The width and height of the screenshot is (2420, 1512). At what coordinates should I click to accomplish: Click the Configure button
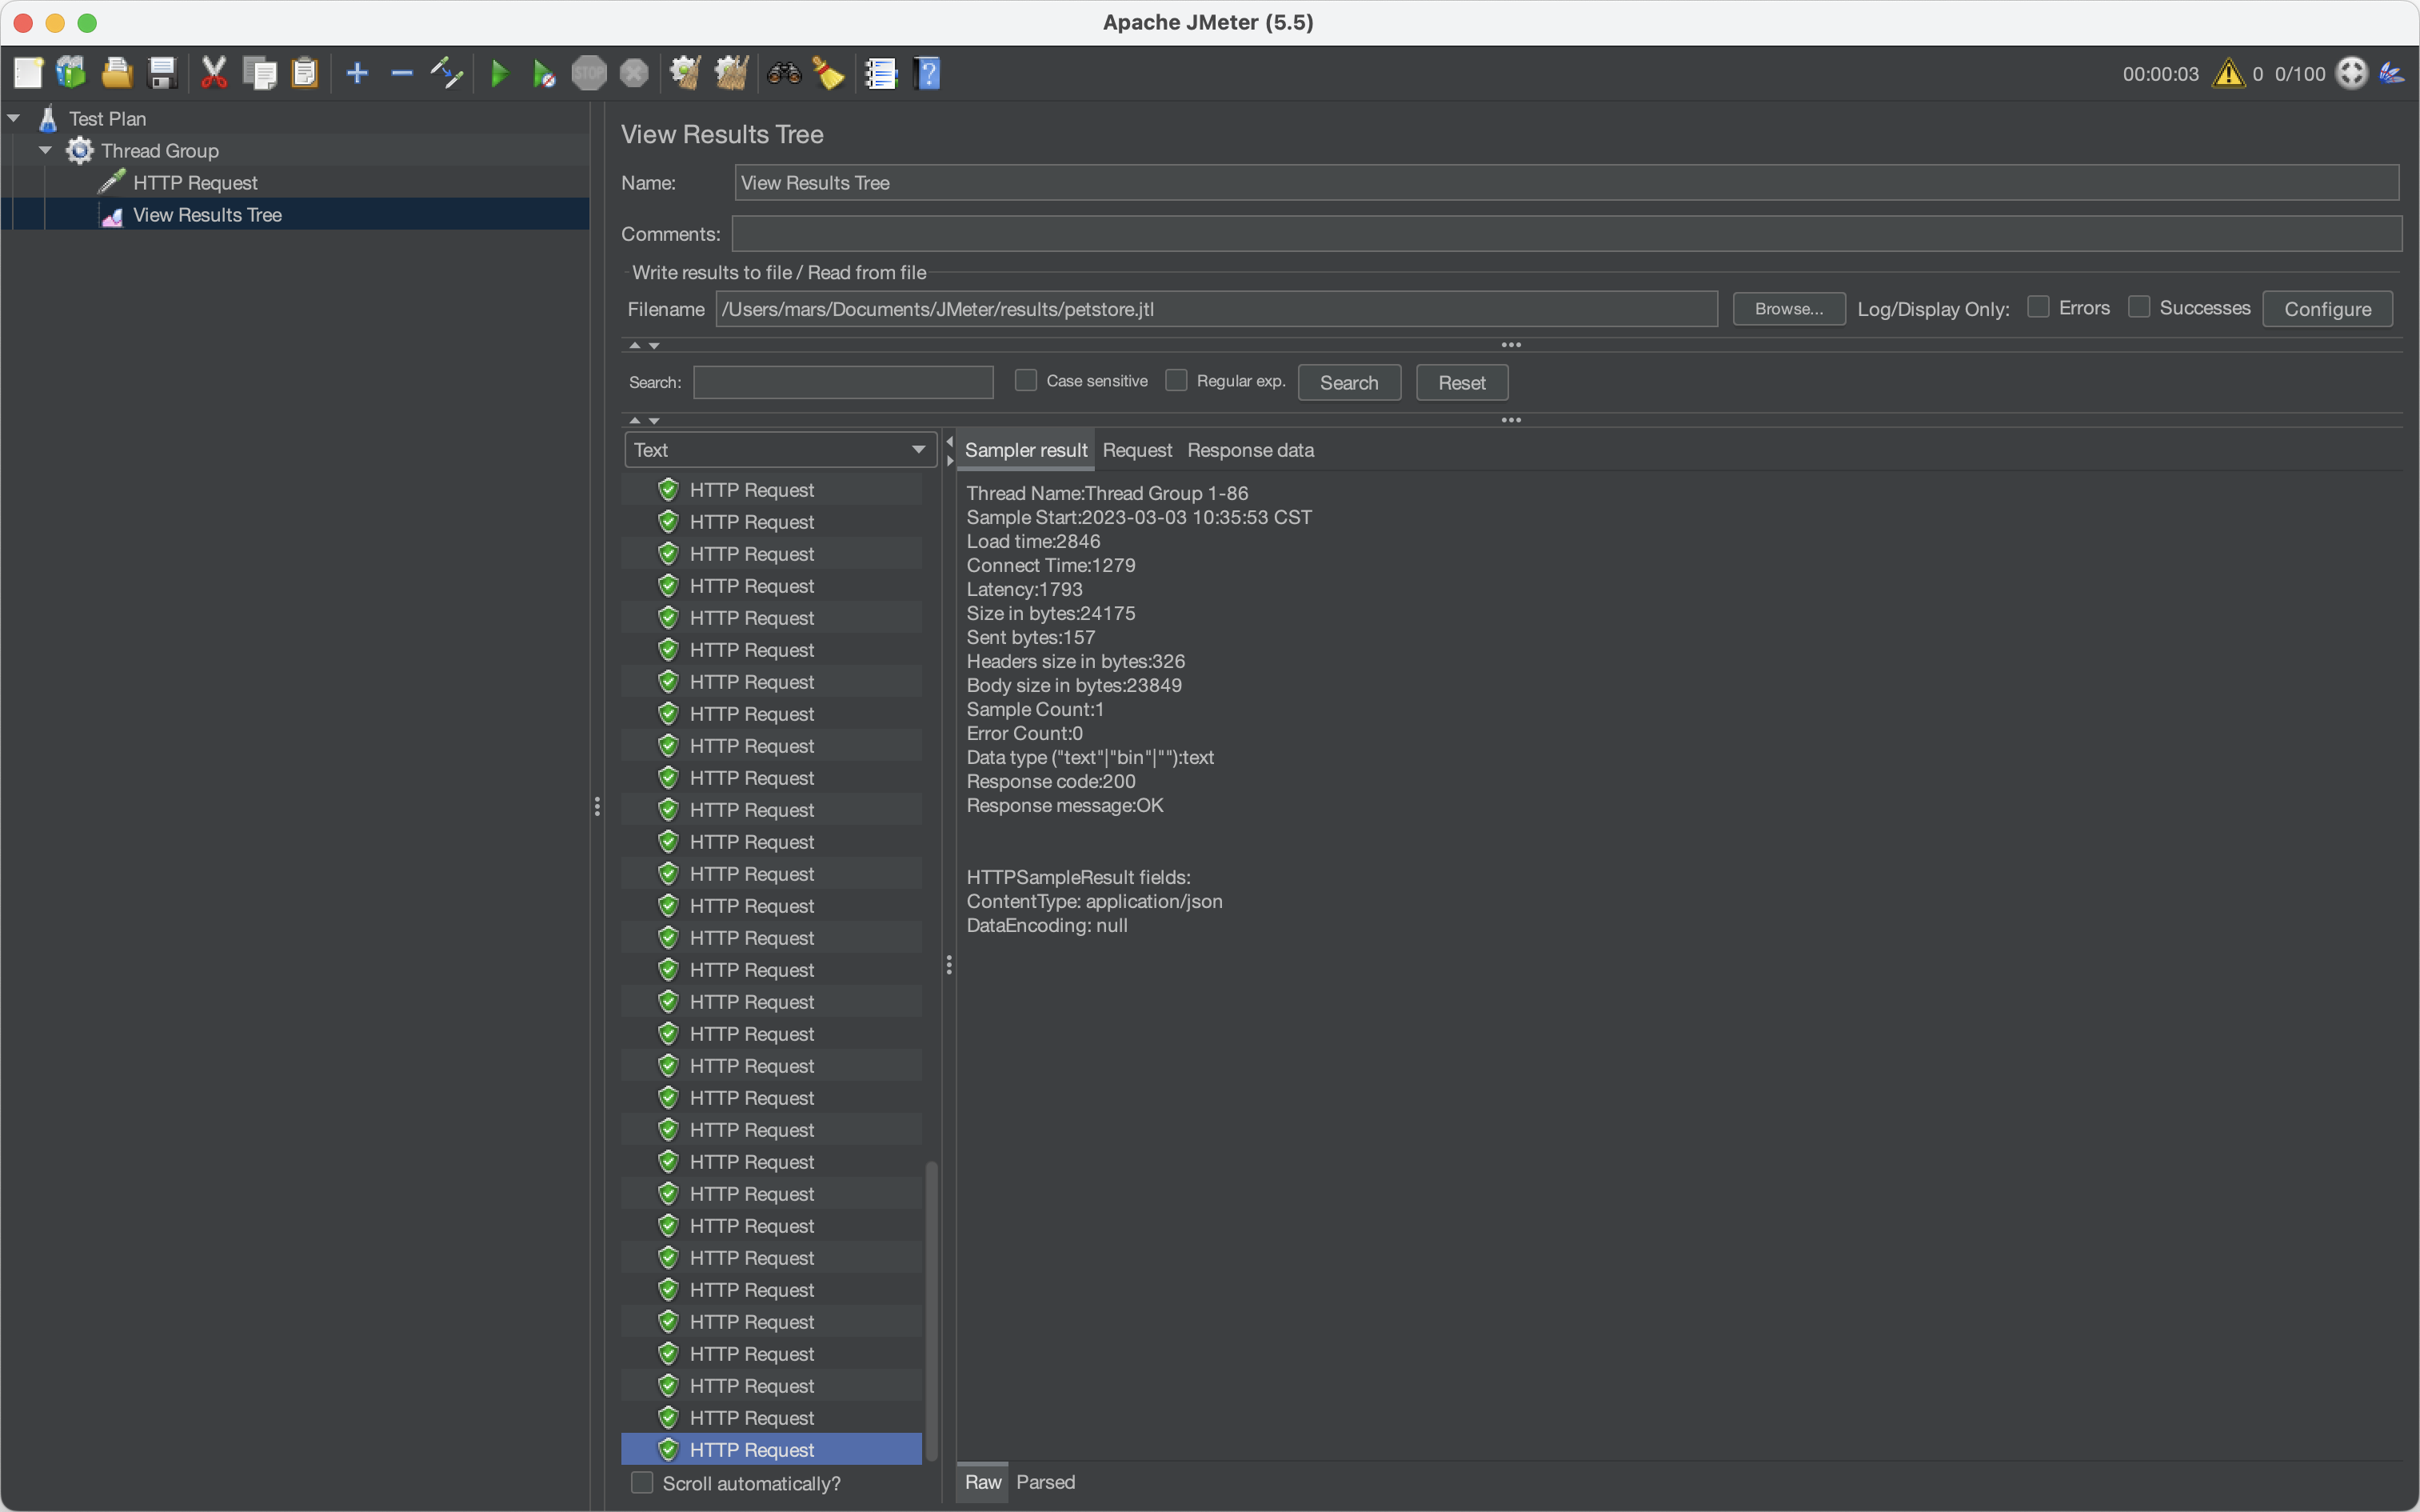(x=2327, y=309)
